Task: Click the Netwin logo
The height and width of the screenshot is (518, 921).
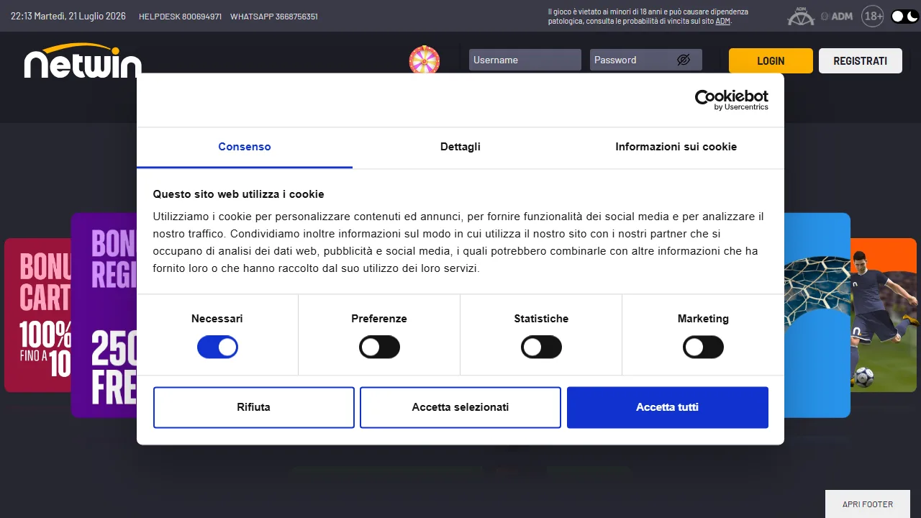Action: click(x=83, y=61)
